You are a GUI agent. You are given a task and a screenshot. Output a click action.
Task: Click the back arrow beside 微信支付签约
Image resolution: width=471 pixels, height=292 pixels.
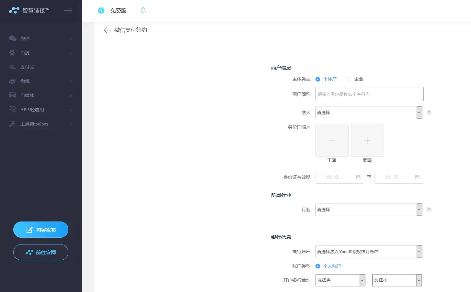click(107, 30)
